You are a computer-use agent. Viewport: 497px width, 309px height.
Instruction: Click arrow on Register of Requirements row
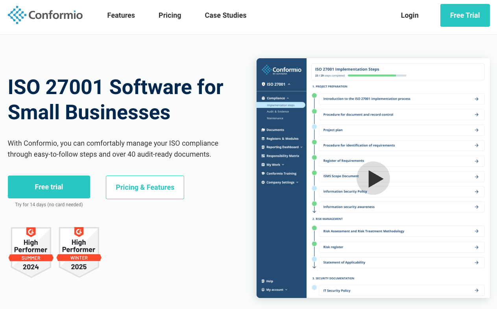tap(477, 161)
